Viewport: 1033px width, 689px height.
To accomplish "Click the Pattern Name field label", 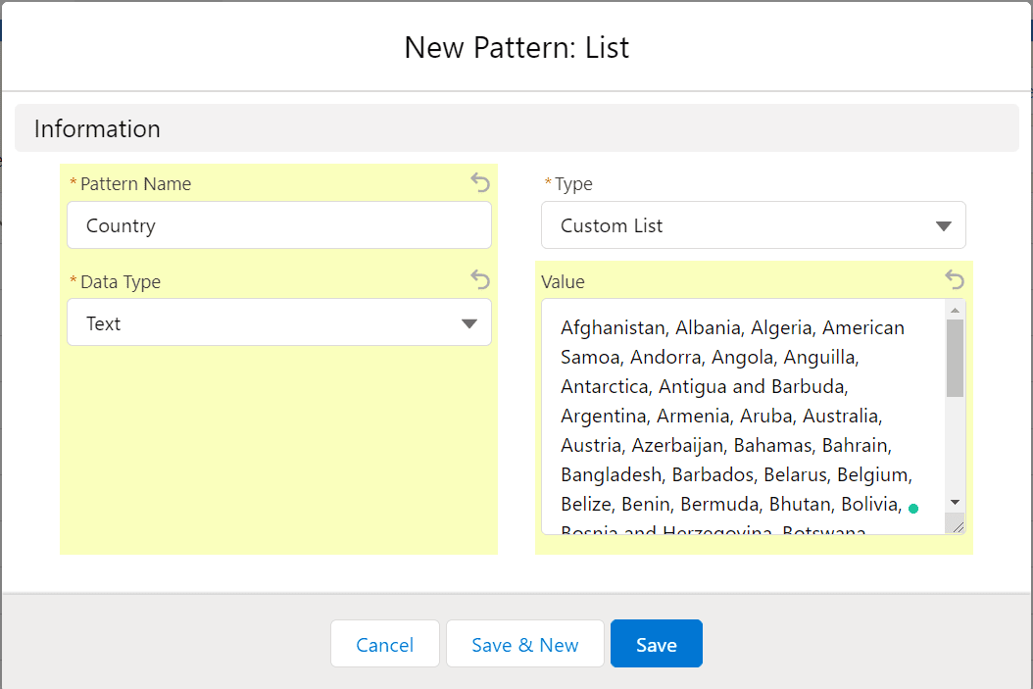I will coord(135,184).
